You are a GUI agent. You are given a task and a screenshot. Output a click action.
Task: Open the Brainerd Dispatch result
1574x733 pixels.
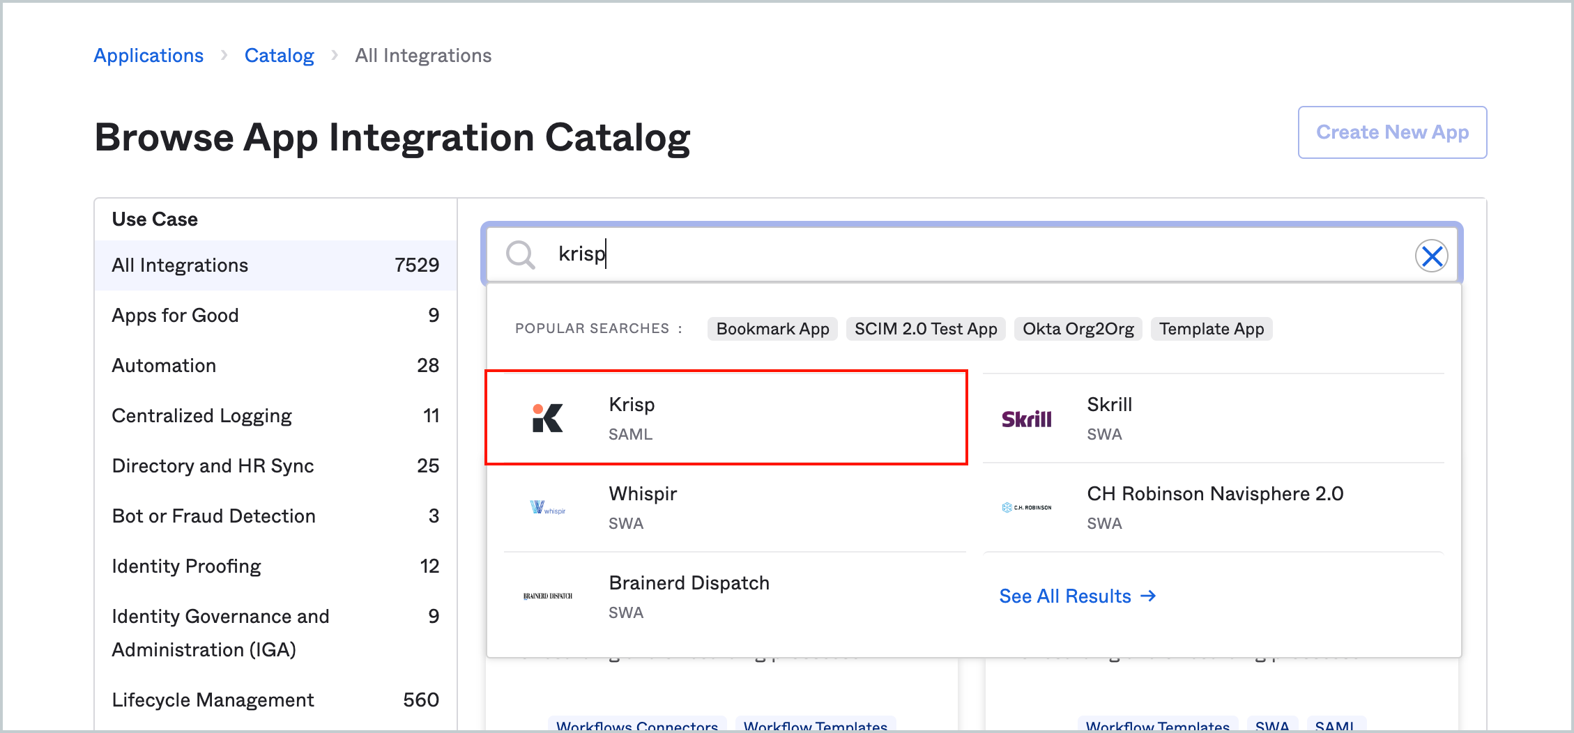(x=735, y=596)
